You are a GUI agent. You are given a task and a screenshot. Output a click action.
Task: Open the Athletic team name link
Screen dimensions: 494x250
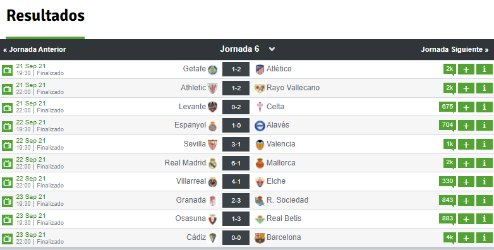[193, 88]
